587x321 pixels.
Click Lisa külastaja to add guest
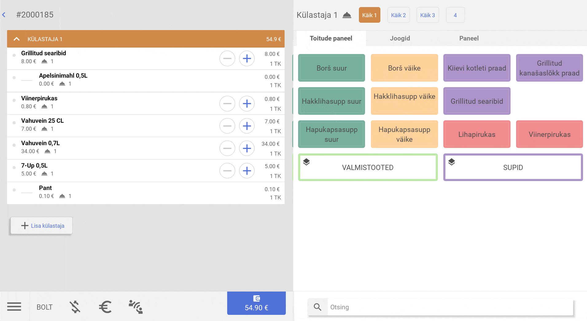point(42,226)
